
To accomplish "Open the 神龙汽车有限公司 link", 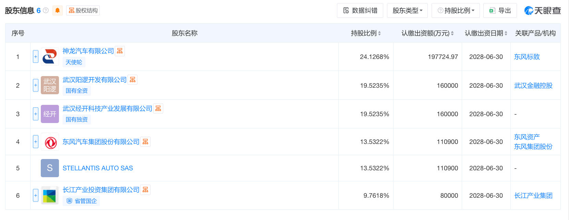I will (88, 51).
